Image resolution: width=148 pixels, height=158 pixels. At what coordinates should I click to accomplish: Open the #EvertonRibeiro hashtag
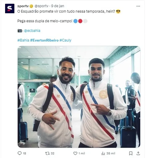pos(44,40)
